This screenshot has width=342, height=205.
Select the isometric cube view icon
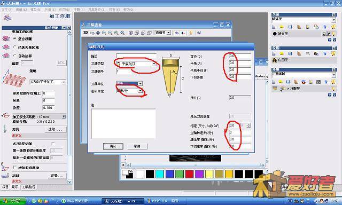(130, 33)
